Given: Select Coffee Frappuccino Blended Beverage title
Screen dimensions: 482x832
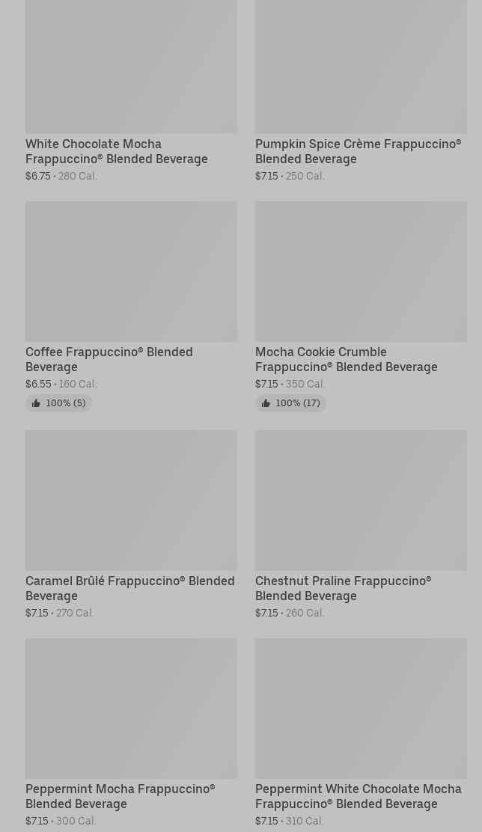Looking at the screenshot, I should [x=109, y=359].
